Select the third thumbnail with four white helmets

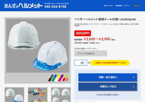[61, 95]
